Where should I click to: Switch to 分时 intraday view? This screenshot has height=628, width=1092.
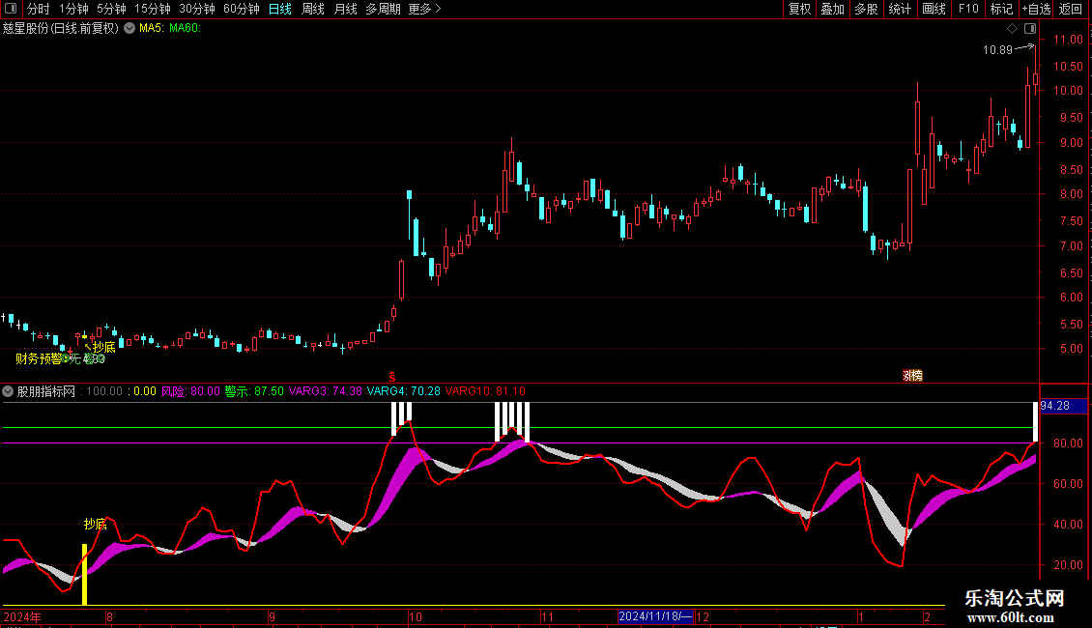click(x=39, y=9)
